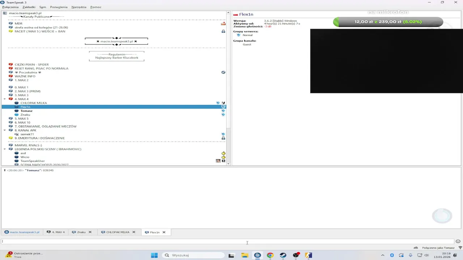Click the connection signal icon in status bar

(x=460, y=248)
